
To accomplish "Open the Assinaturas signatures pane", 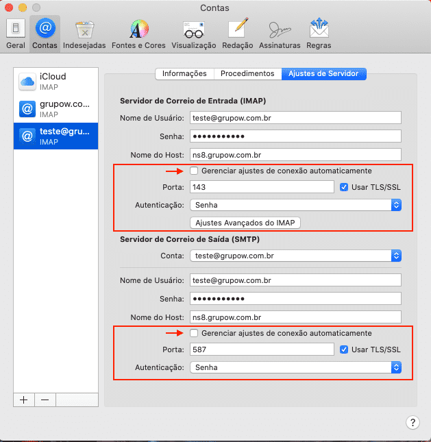I will pyautogui.click(x=280, y=34).
